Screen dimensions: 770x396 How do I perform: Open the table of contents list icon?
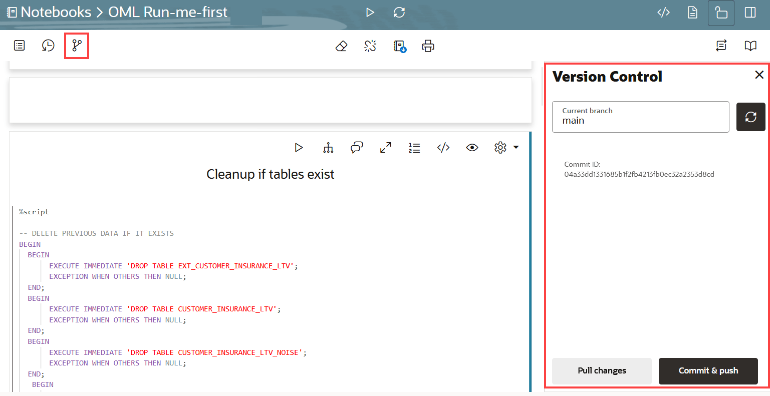click(x=20, y=46)
